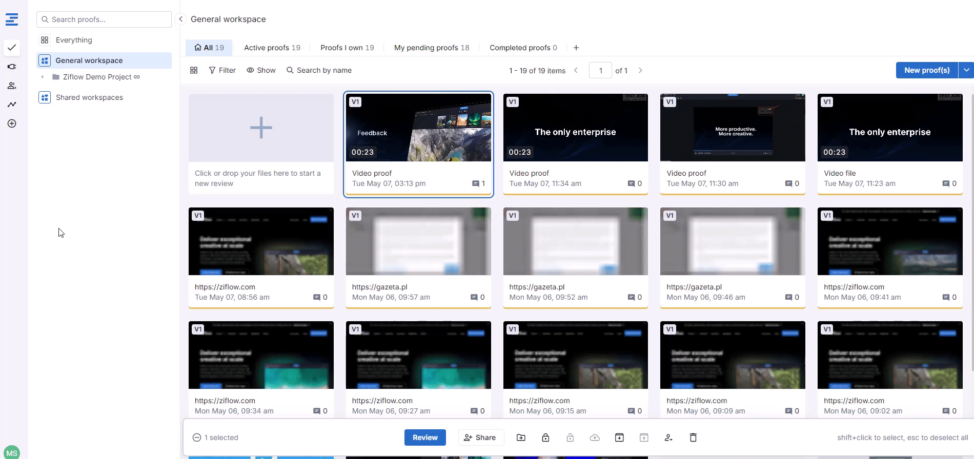Open the integrations plug icon in the left rail
Screen dimensions: 974x459
[x=12, y=67]
